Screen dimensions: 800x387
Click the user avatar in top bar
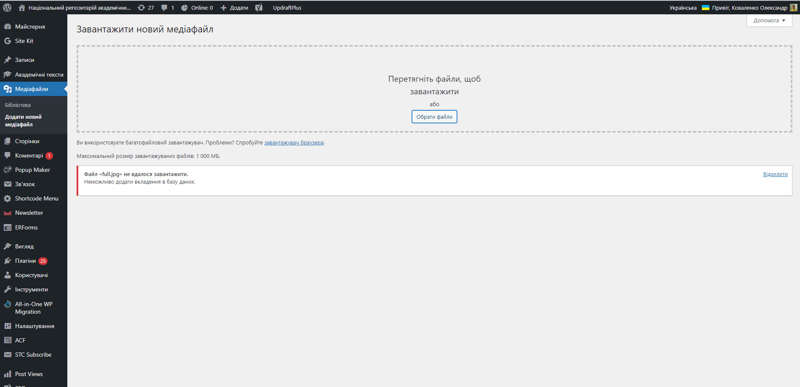click(793, 8)
